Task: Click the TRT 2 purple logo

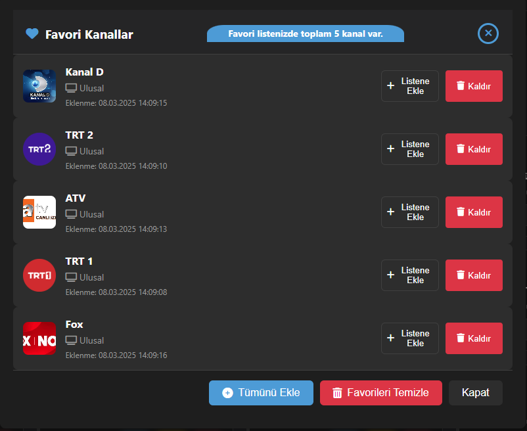Action: tap(39, 149)
